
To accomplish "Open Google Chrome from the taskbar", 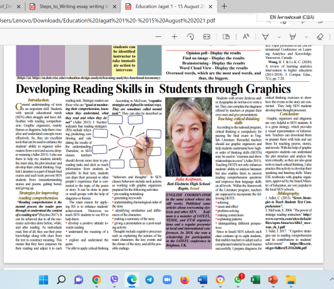I will click(96, 280).
